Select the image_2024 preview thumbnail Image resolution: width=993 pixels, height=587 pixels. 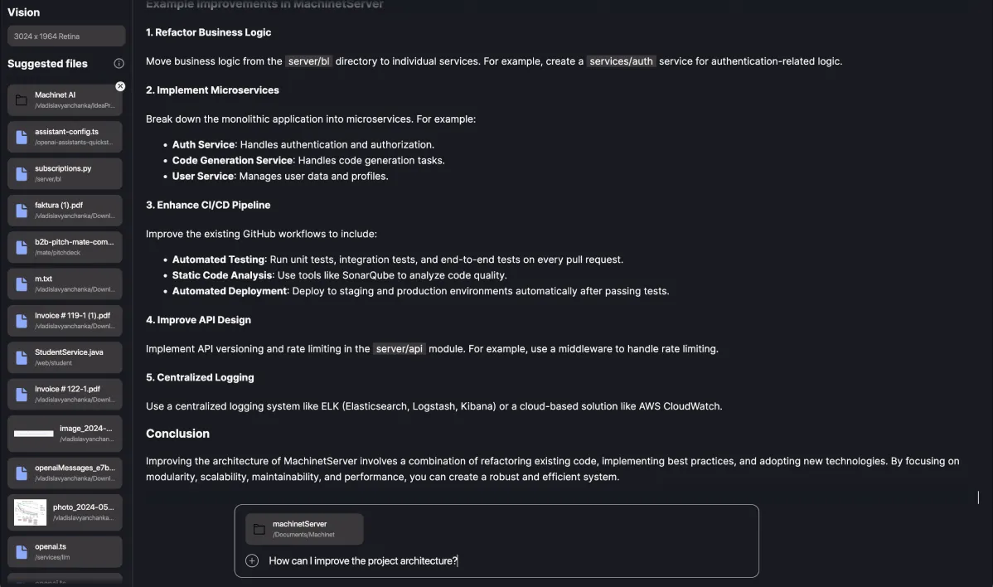coord(33,433)
